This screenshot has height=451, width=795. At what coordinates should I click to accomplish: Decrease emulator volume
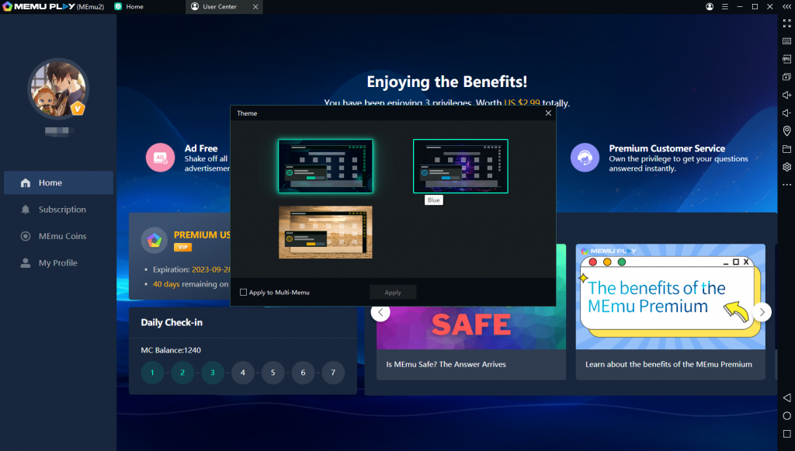(786, 113)
